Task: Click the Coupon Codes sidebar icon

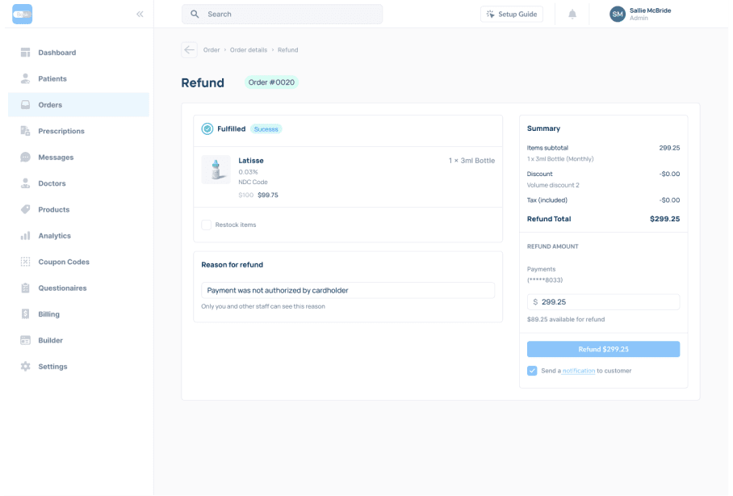Action: [25, 262]
